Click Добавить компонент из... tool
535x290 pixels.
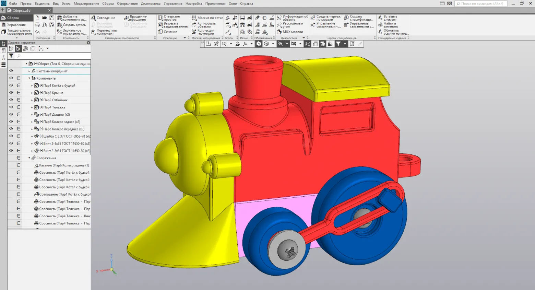tap(72, 18)
